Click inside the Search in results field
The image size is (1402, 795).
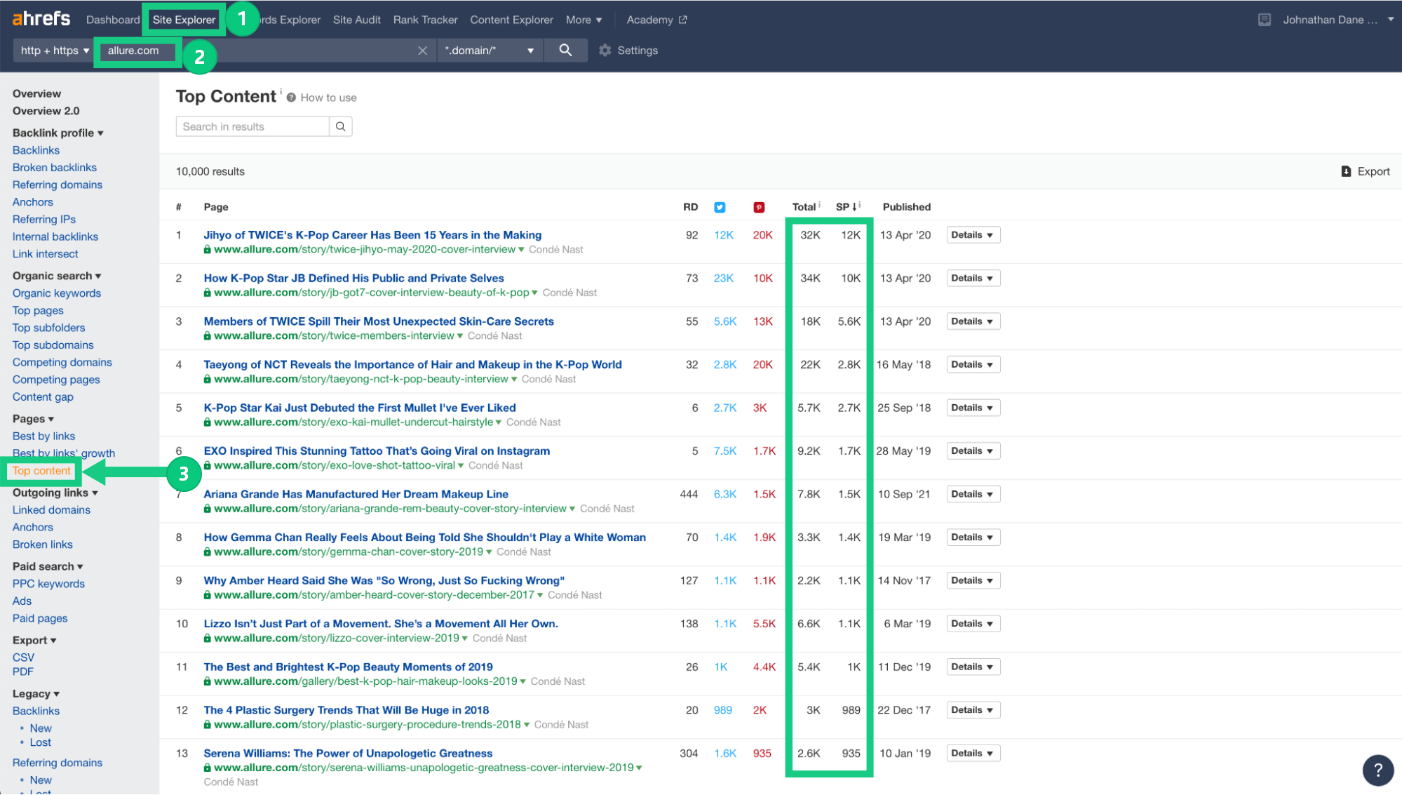pyautogui.click(x=252, y=126)
